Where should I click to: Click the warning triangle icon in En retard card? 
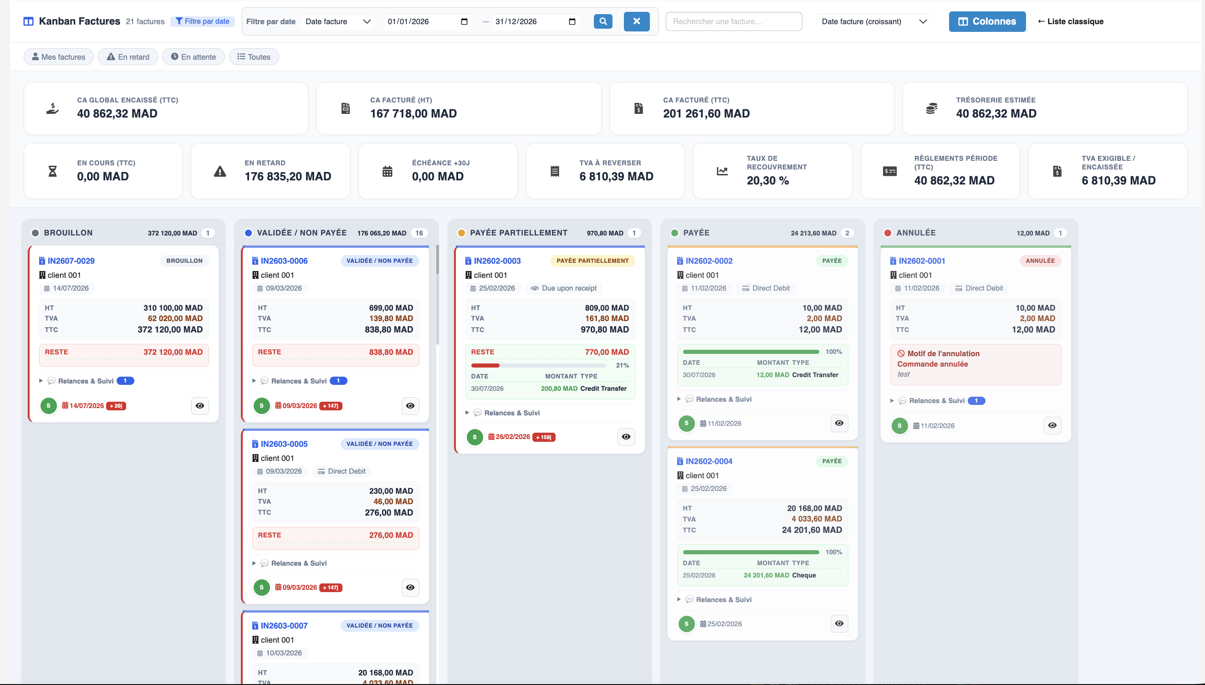[x=220, y=171]
